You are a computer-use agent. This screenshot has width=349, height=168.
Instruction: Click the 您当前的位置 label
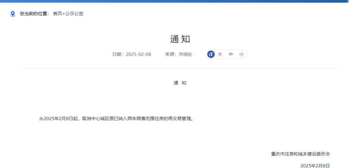click(x=34, y=14)
